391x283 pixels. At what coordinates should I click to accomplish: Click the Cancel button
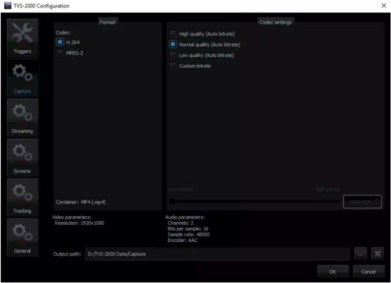click(369, 272)
